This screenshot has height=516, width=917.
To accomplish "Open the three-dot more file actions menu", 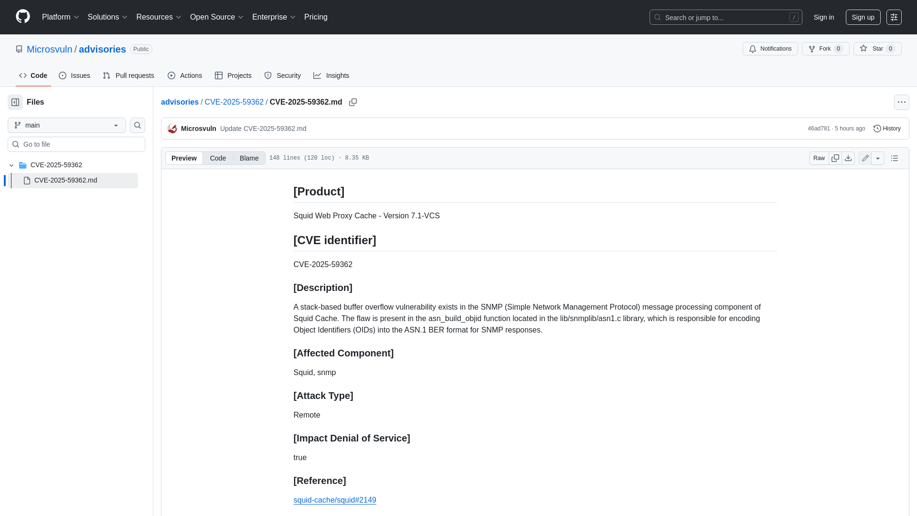I will tap(902, 102).
